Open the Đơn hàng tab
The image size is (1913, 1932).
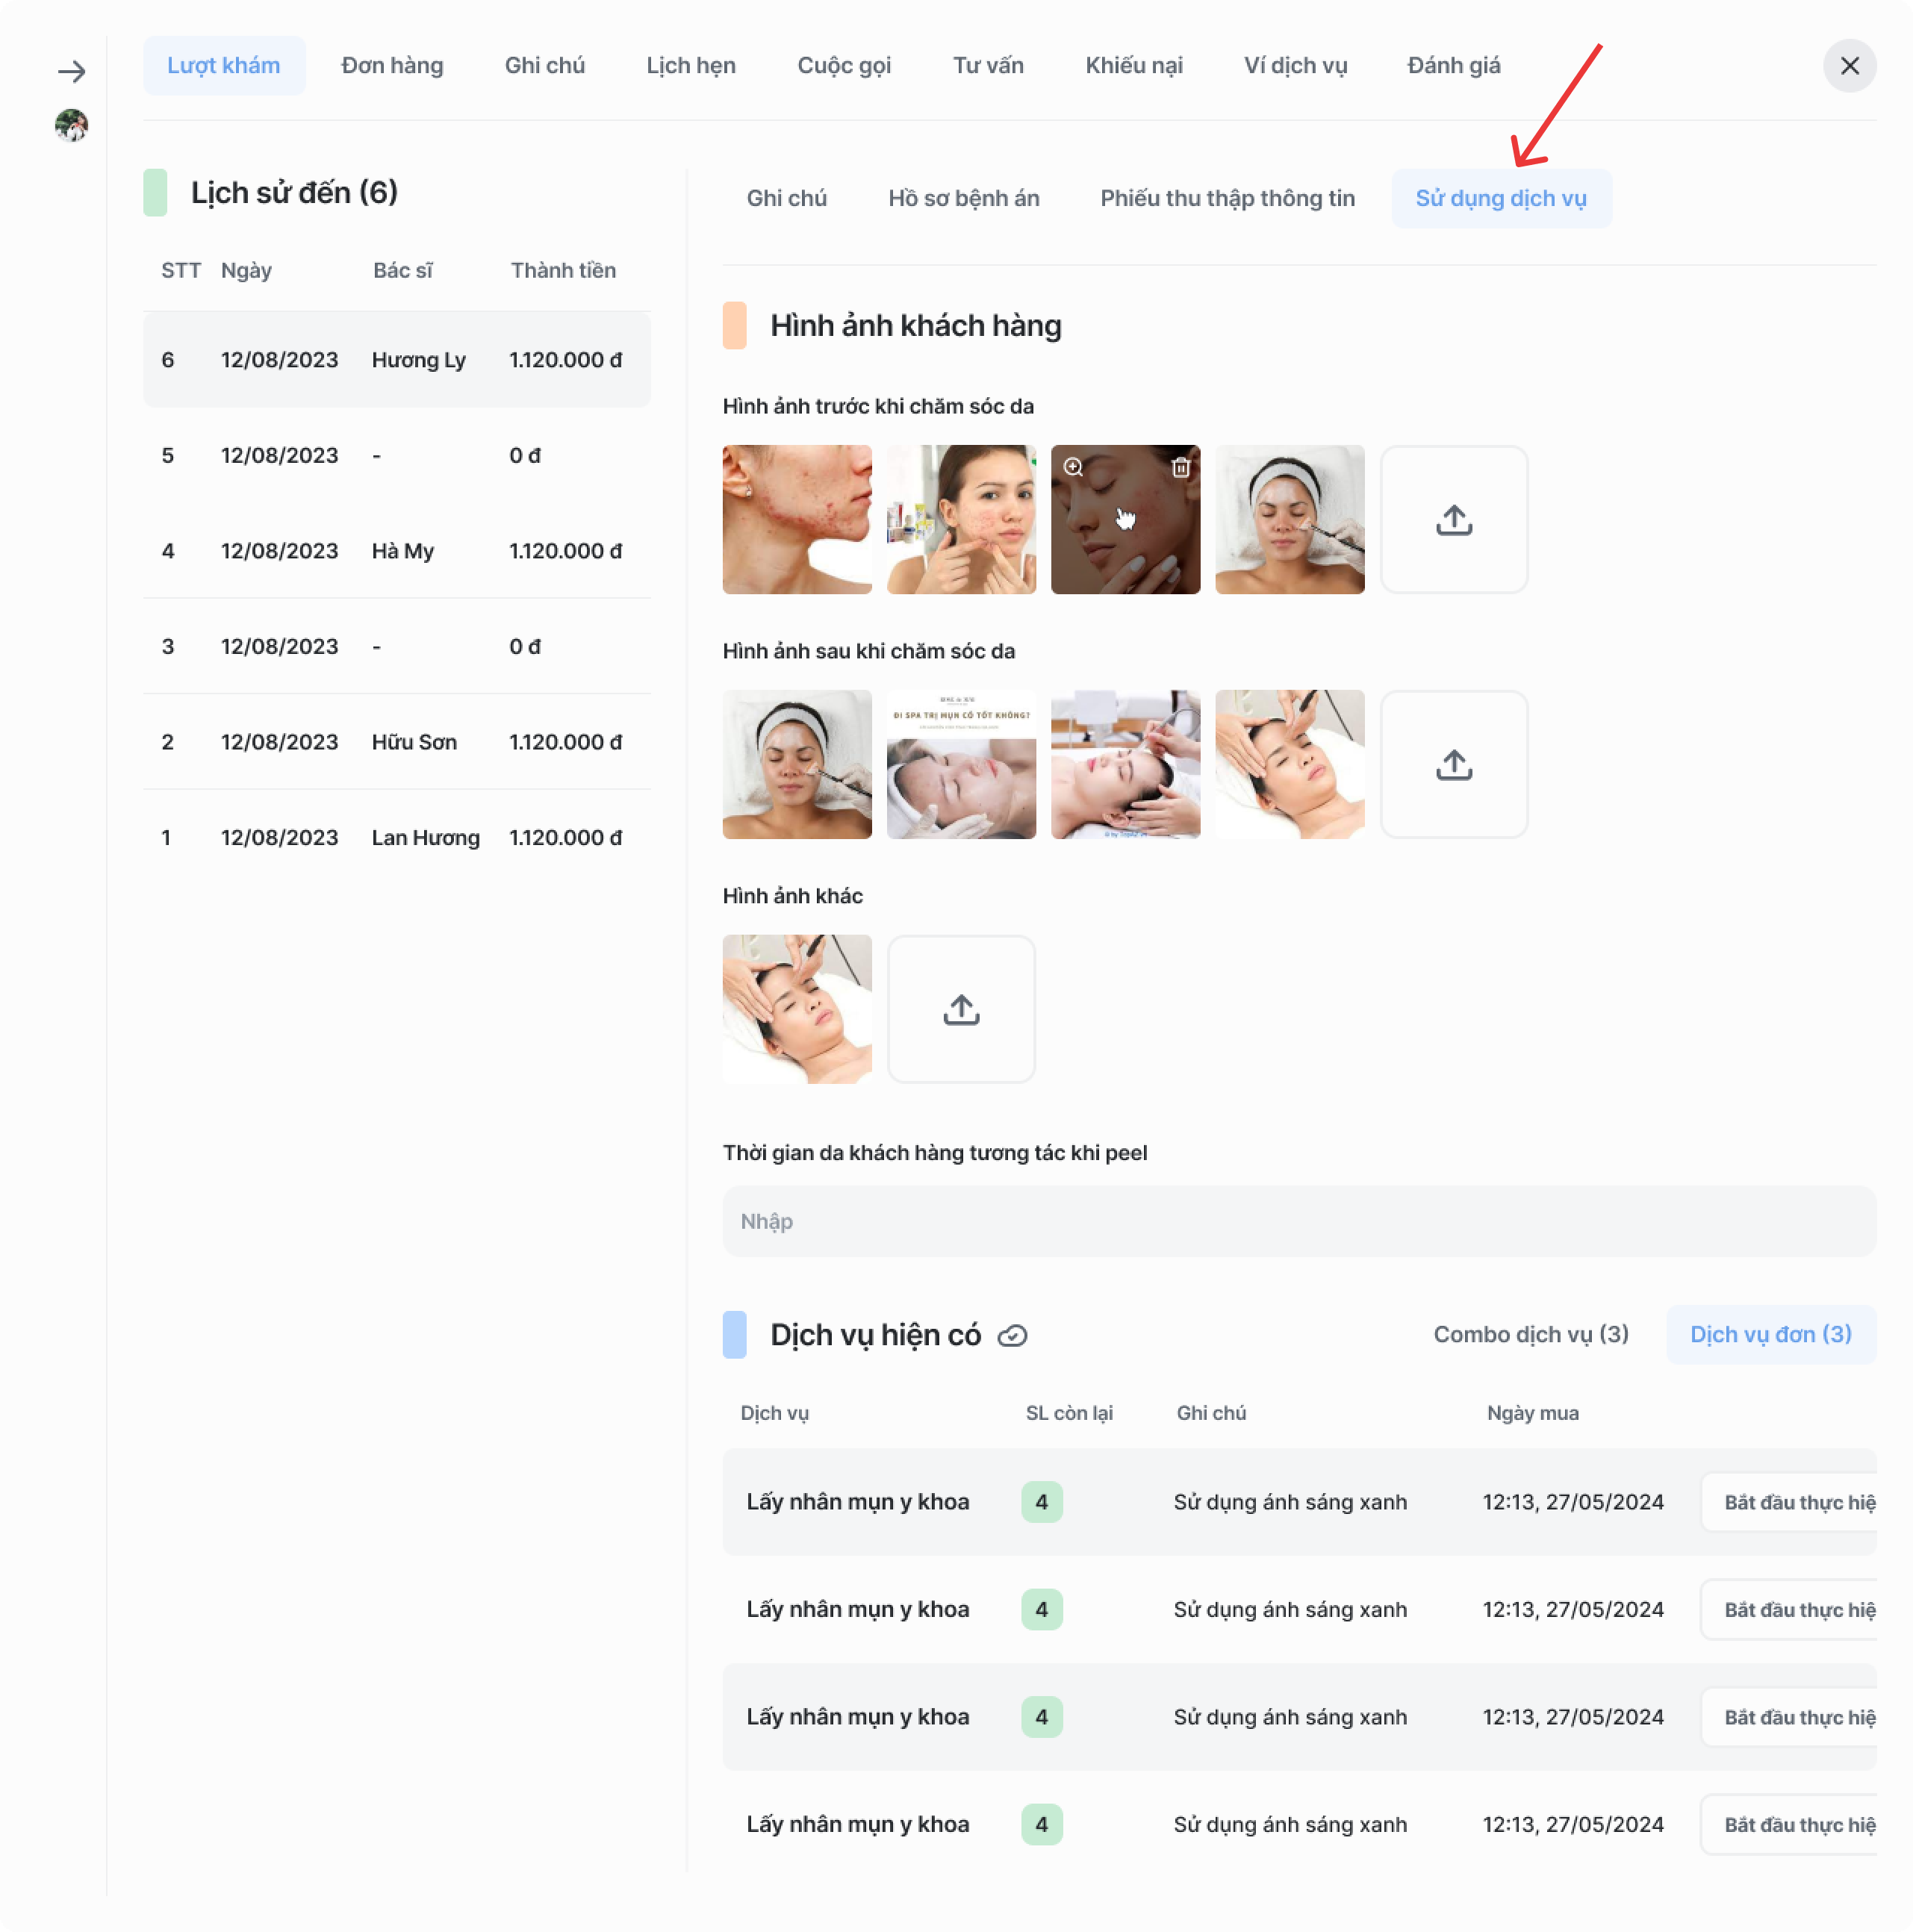click(392, 66)
